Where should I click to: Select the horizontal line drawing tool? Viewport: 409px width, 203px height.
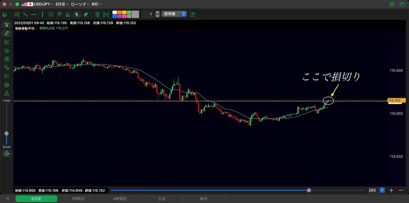[x=34, y=14]
